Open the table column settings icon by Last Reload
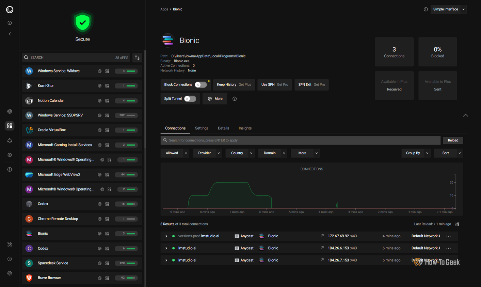 457,224
